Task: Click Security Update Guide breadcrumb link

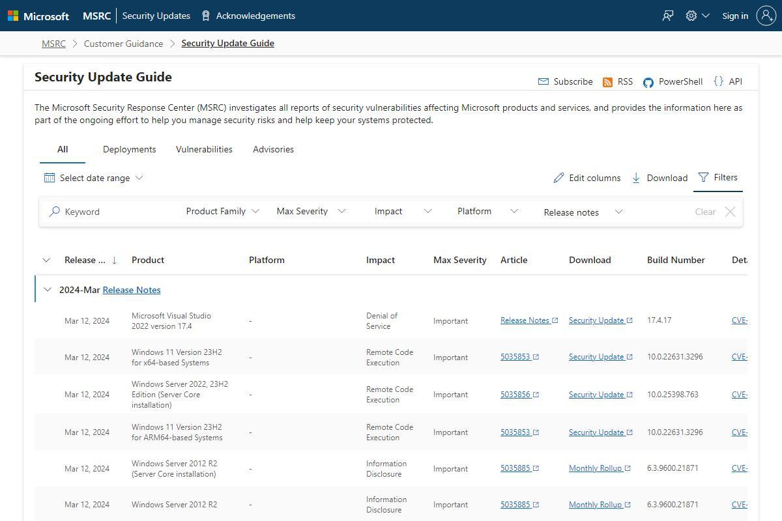Action: pos(227,43)
